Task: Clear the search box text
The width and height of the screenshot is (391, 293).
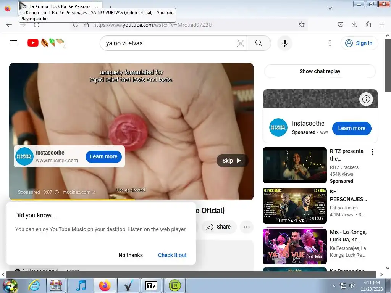Action: click(x=241, y=43)
